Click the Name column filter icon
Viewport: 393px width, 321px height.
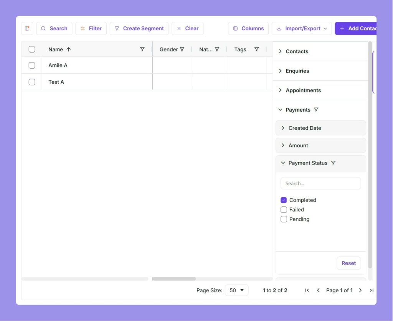tap(142, 49)
